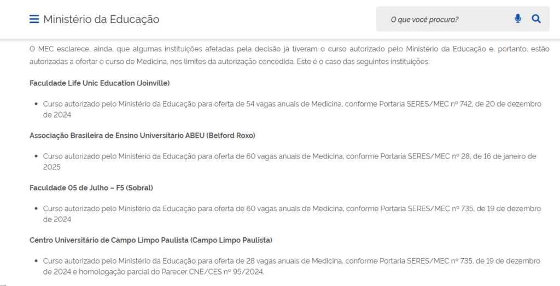Image resolution: width=560 pixels, height=286 pixels.
Task: Click the "Portaria SERES/MEC nº 28" text
Action: (x=420, y=156)
